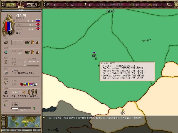Viewport: 178px width, 133px height.
Task: Open budget via the pound sign icon
Action: coord(6,62)
